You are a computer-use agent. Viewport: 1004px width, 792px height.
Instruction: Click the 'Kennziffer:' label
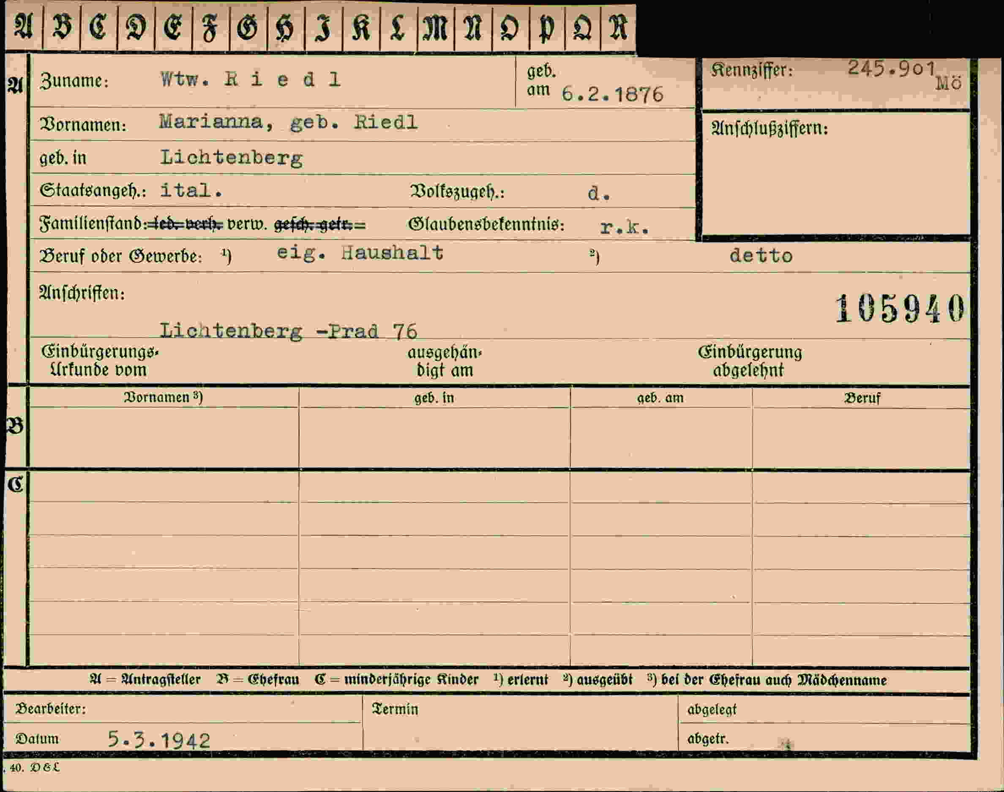point(752,71)
